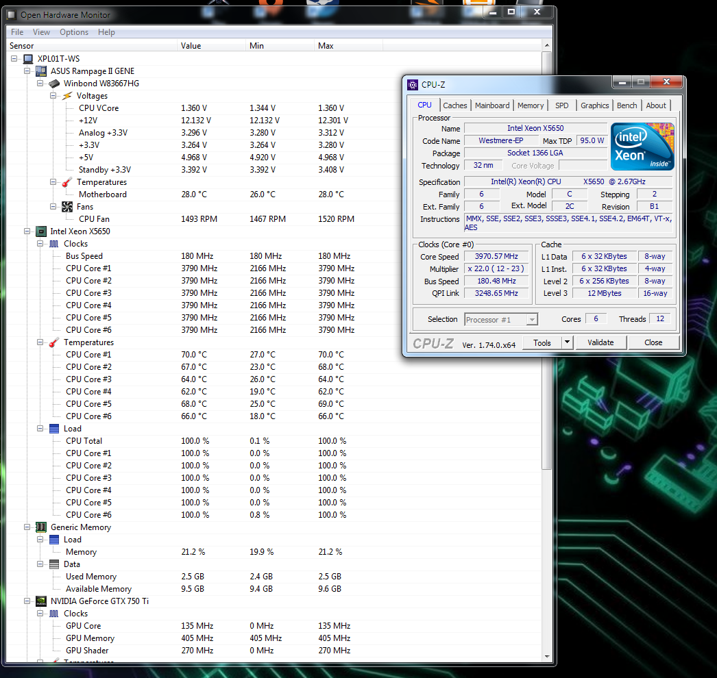Viewport: 717px width, 678px height.
Task: Collapse the Voltages group
Action: (x=53, y=96)
